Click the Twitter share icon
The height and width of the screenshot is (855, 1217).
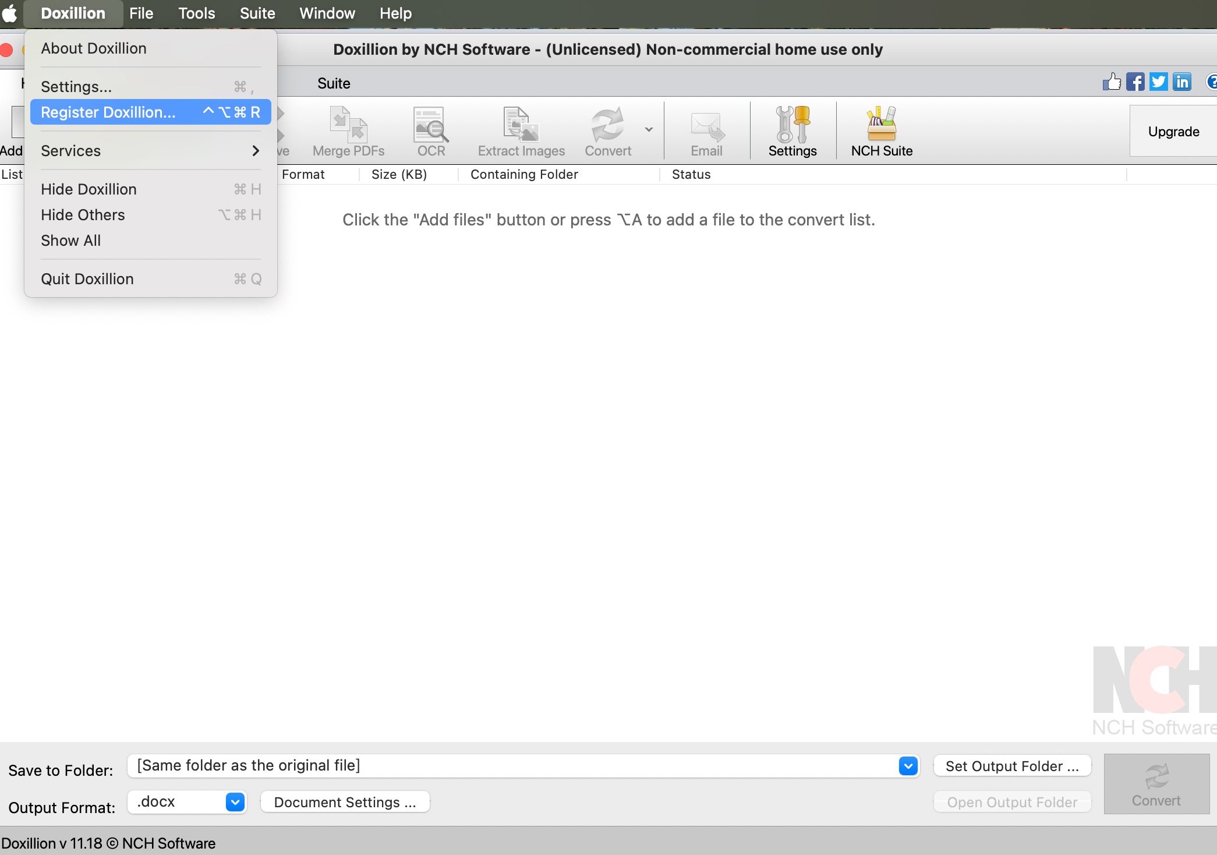(x=1158, y=82)
